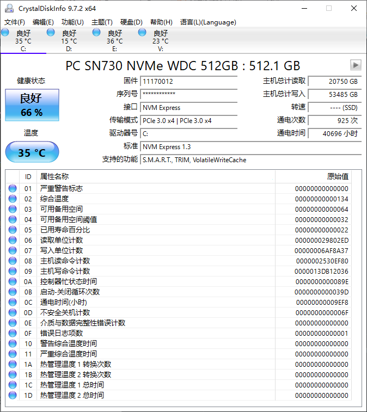Open the 功能(U) menu

(x=72, y=22)
